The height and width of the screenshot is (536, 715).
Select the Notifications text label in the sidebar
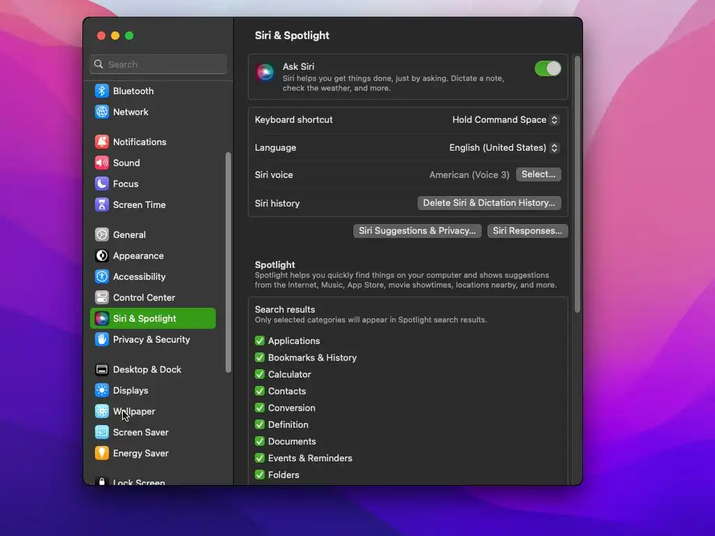point(140,142)
